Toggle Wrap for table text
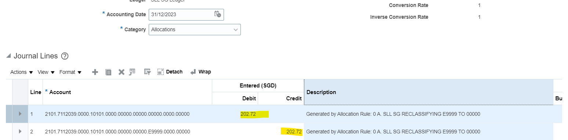The width and height of the screenshot is (568, 140). pyautogui.click(x=200, y=72)
